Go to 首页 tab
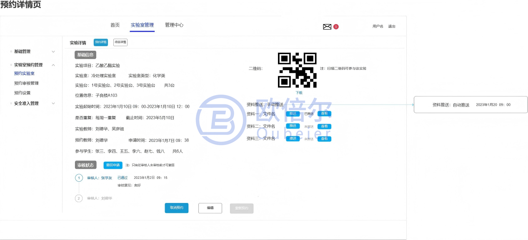Image resolution: width=528 pixels, height=240 pixels. (x=115, y=25)
